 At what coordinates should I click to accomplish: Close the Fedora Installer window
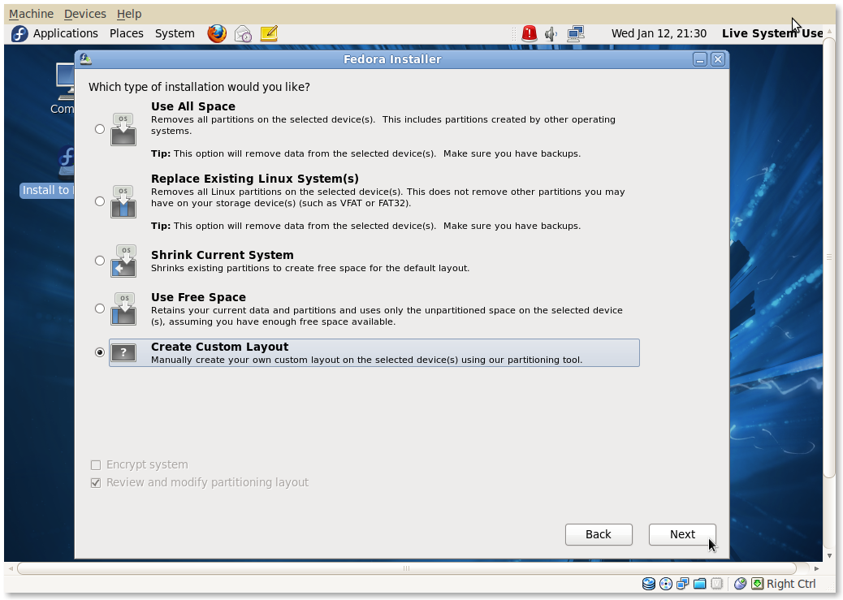pyautogui.click(x=718, y=59)
